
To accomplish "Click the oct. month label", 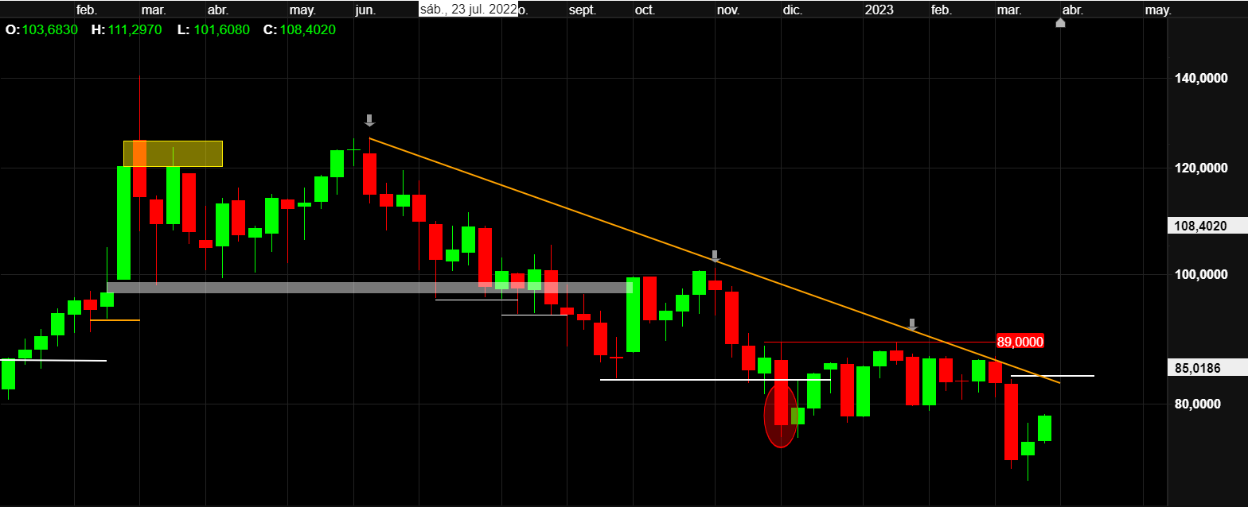I will pos(645,10).
